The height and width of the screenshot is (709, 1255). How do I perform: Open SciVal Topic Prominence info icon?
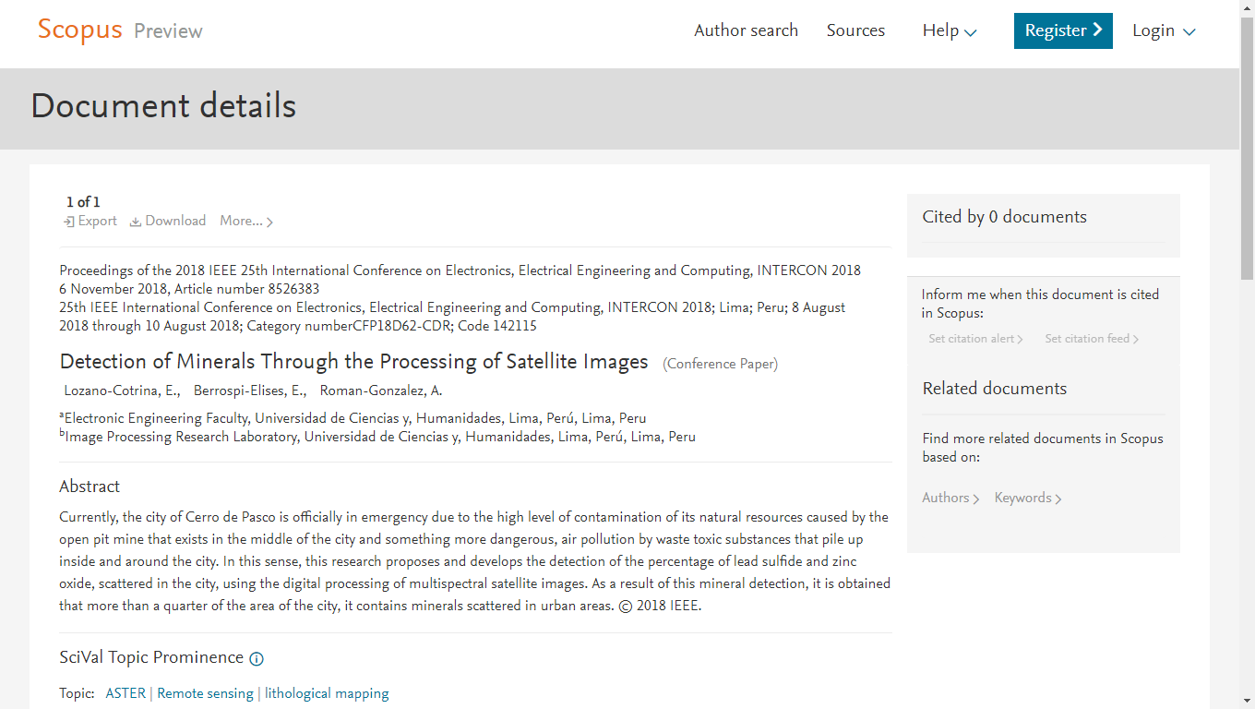coord(257,659)
